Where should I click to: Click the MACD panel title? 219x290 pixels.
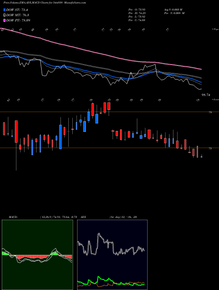[13, 217]
